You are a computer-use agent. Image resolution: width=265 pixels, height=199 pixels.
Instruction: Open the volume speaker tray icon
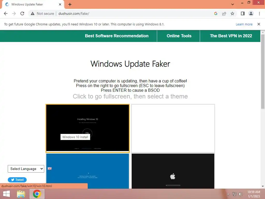coord(241,194)
